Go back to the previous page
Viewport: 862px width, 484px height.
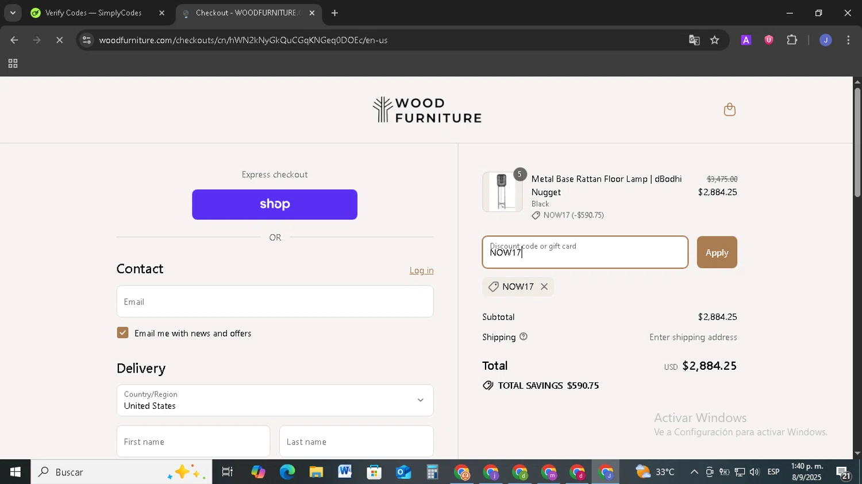point(14,40)
